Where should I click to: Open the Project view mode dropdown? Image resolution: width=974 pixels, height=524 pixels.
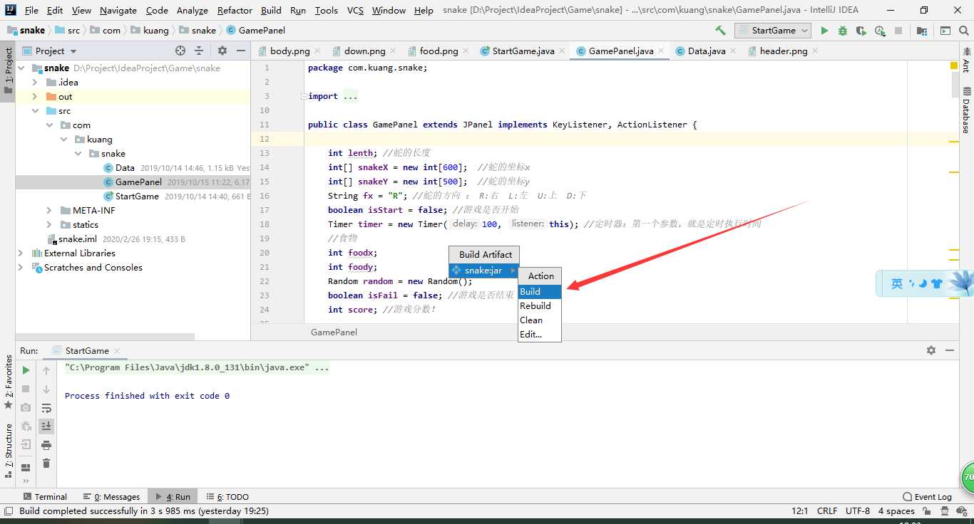(x=50, y=51)
